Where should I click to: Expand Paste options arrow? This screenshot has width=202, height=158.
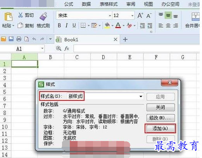tap(13, 25)
